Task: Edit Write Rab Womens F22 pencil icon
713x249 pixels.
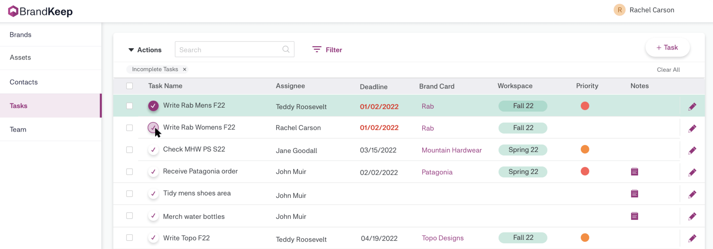Action: pos(692,128)
